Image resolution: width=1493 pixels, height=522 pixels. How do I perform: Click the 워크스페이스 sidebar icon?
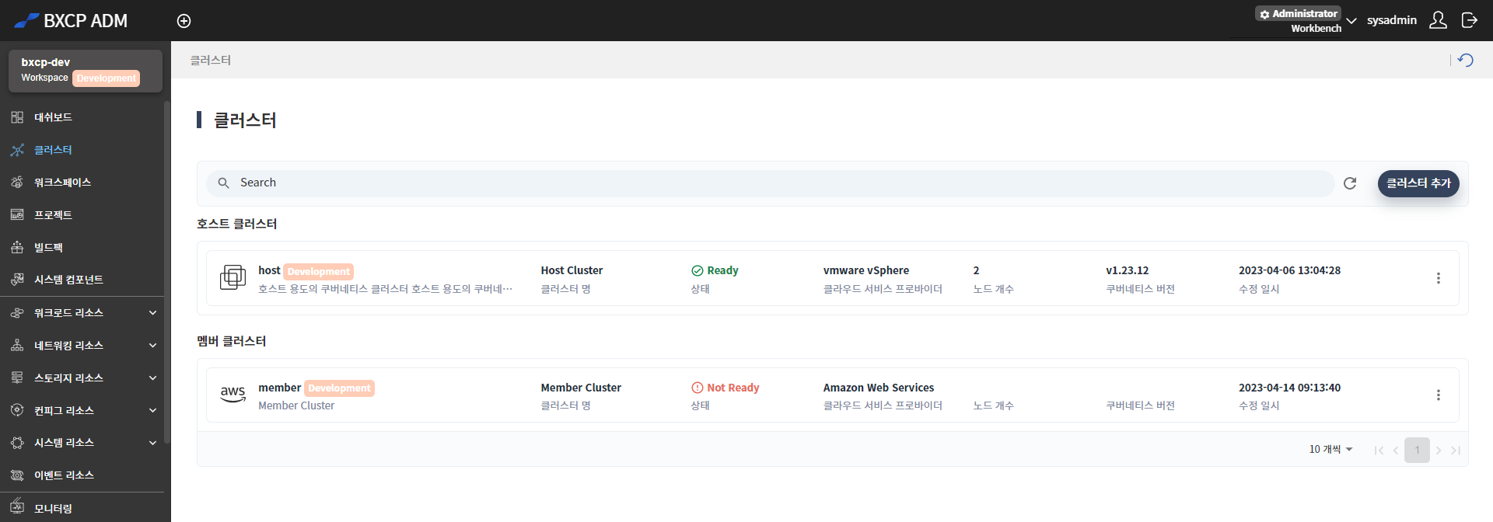(x=17, y=183)
